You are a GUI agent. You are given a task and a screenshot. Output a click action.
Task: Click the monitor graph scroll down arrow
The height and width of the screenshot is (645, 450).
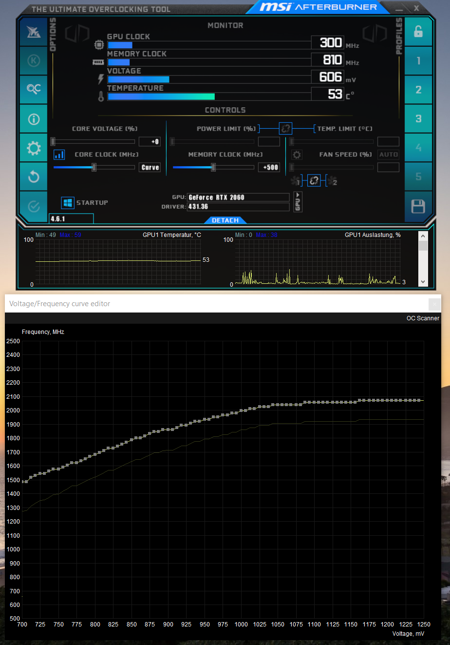(x=423, y=282)
